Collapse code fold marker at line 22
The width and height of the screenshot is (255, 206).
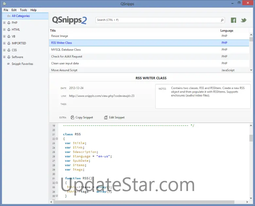tap(57, 139)
